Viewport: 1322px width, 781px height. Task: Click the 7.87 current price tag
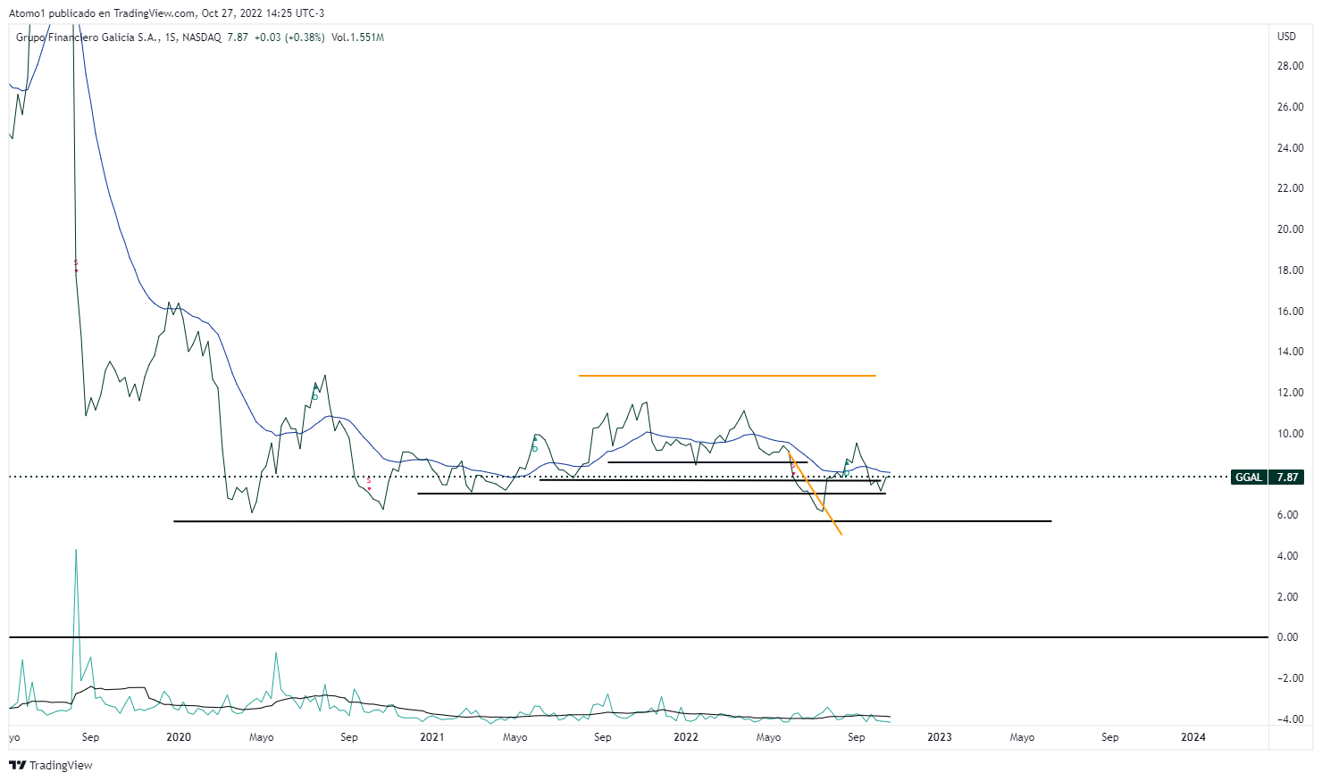1287,478
